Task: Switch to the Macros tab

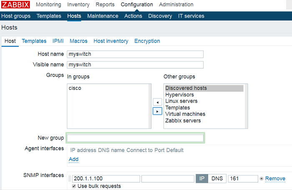Action: (x=78, y=41)
